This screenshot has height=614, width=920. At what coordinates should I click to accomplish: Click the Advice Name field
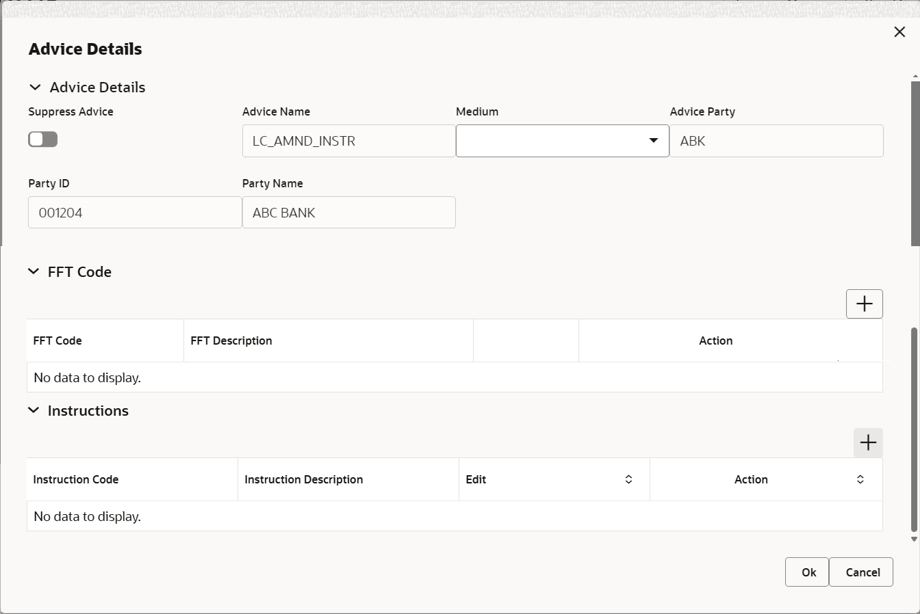(349, 141)
